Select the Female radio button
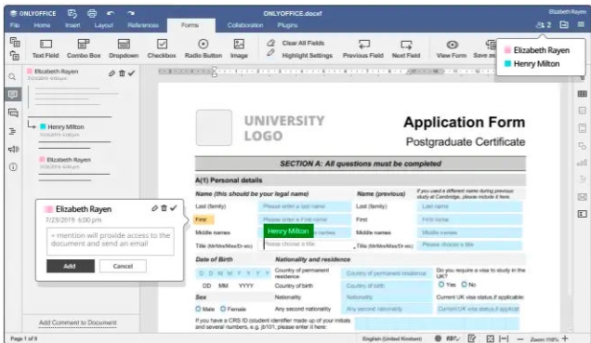The image size is (591, 343). 223,309
